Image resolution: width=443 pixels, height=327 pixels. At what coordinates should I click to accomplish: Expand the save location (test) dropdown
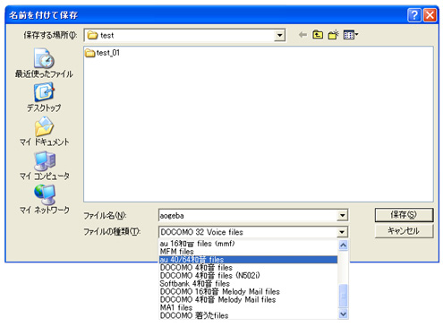click(x=279, y=35)
